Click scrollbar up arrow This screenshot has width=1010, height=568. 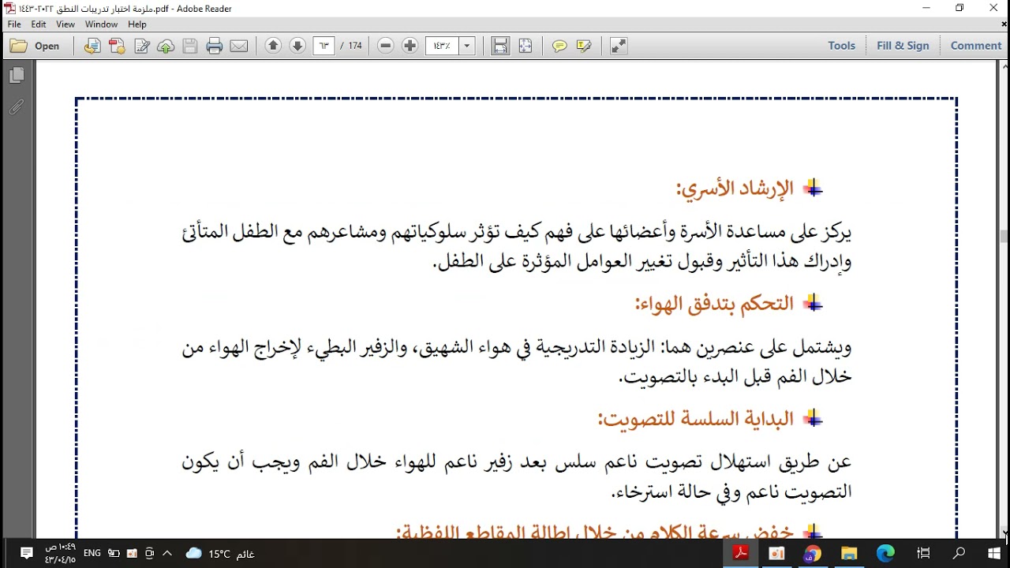pos(1004,66)
